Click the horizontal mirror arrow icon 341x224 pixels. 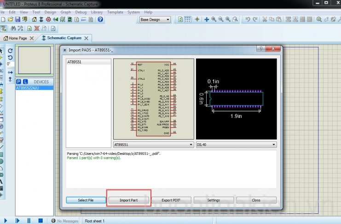pos(10,72)
